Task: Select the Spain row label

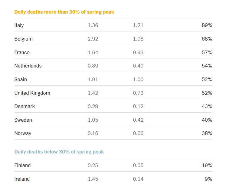Action: coord(21,79)
